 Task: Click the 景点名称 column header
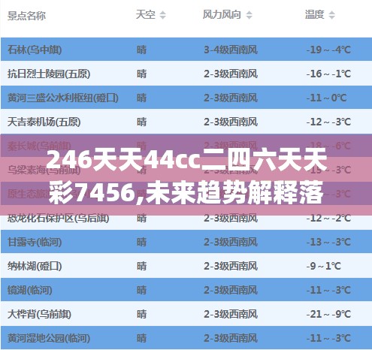pos(26,16)
